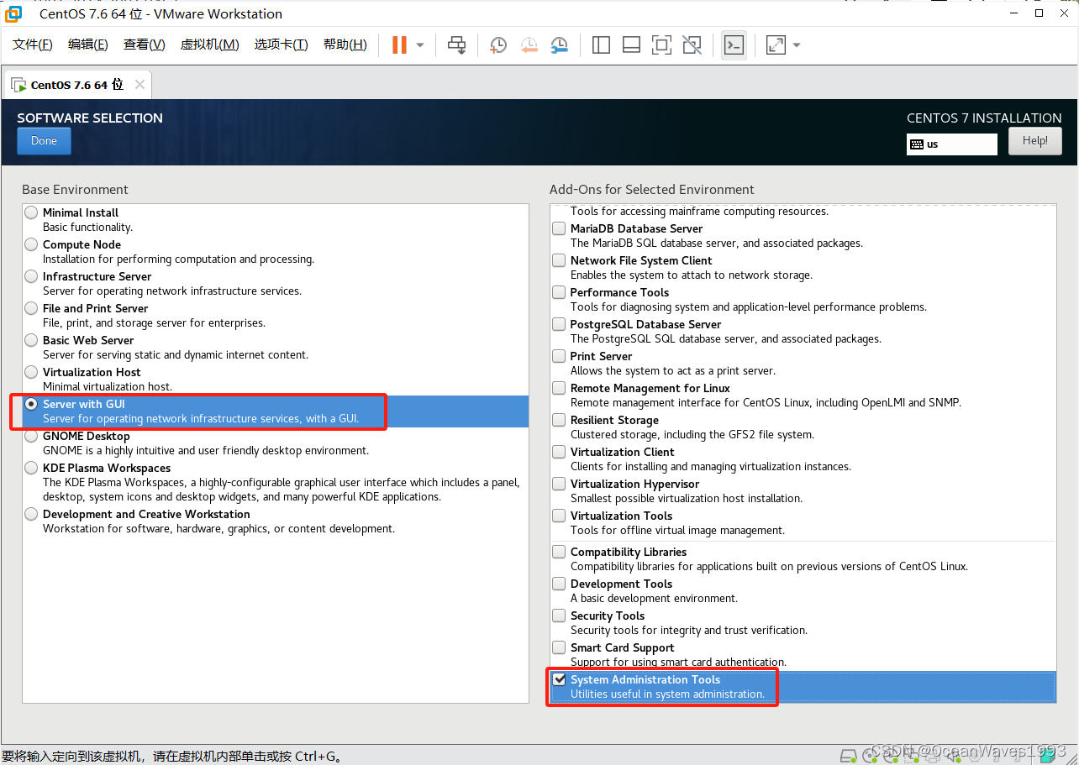Image resolution: width=1079 pixels, height=765 pixels.
Task: Check Performance Tools add-on
Action: pos(559,292)
